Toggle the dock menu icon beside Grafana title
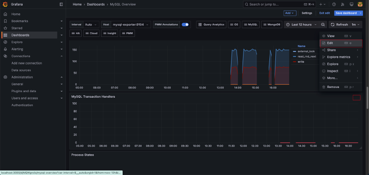 (61, 4)
